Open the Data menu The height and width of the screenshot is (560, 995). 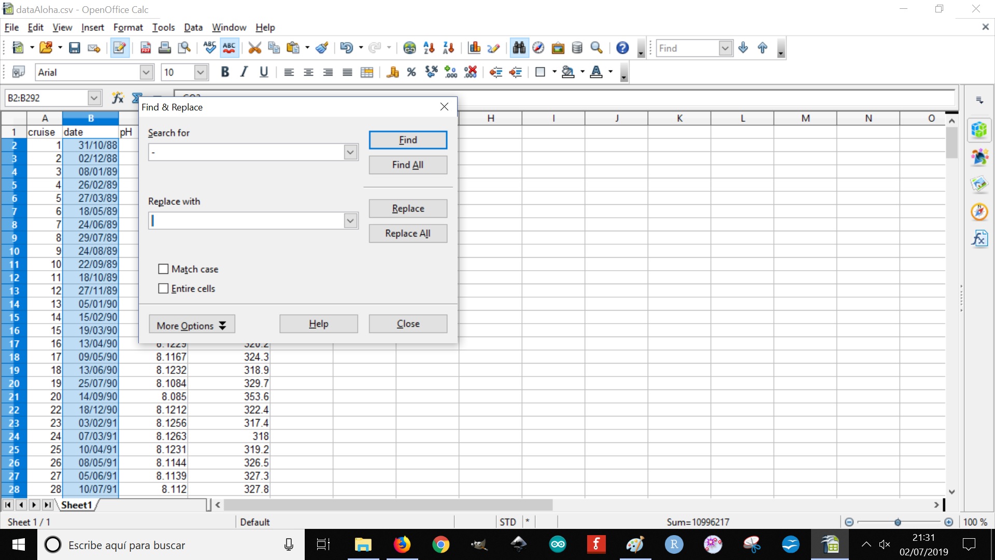pos(193,27)
